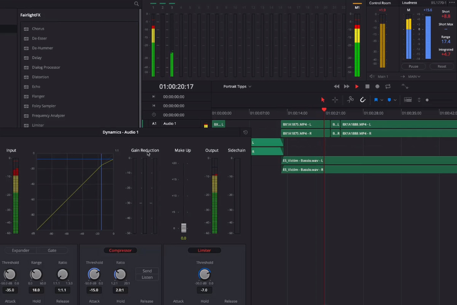This screenshot has height=305, width=457.
Task: Click the Expander Ratio knob
Action: (62, 274)
